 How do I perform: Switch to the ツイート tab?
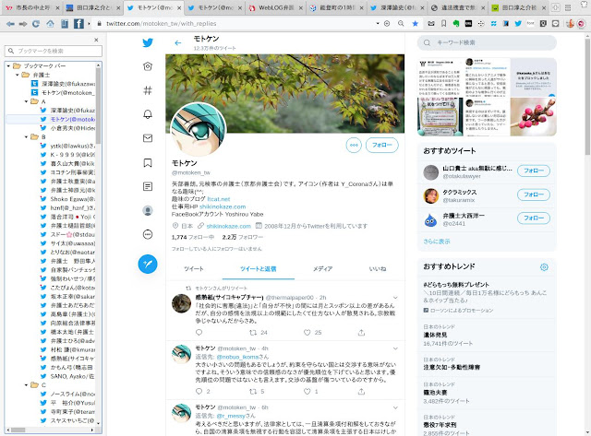(x=194, y=269)
